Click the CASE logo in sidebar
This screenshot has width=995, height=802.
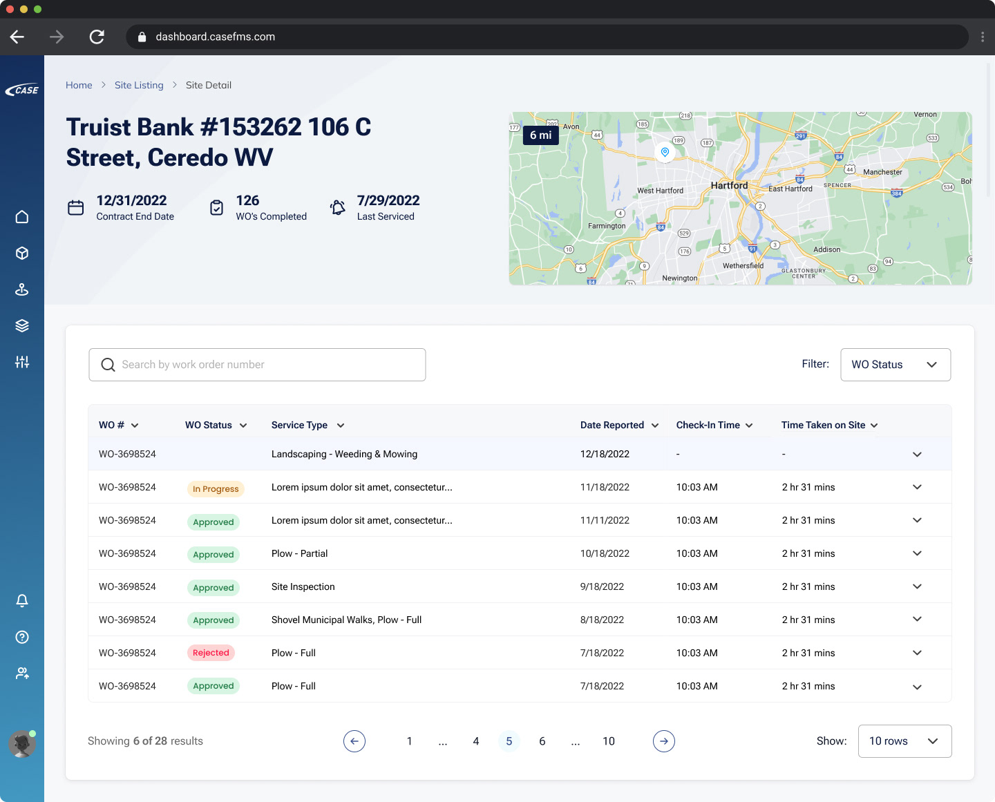22,90
